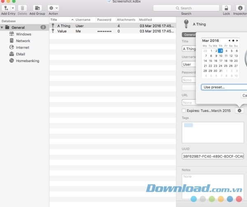This screenshot has height=207, width=247.
Task: Select the 'Value' entry row
Action: coord(62,31)
